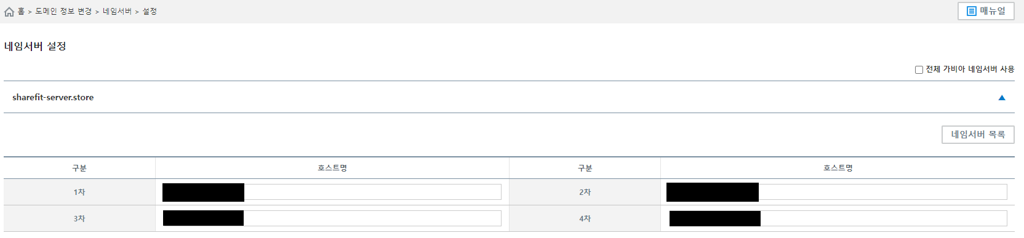Select the 네임서버 breadcrumb item
Screen dimensions: 1024x238
117,12
